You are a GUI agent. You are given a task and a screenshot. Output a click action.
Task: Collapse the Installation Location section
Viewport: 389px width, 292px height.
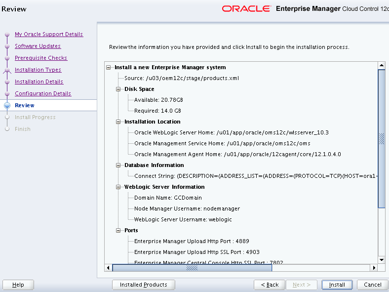pos(118,122)
